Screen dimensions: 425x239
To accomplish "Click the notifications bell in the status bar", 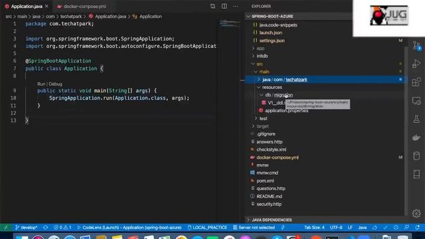I will [x=418, y=227].
